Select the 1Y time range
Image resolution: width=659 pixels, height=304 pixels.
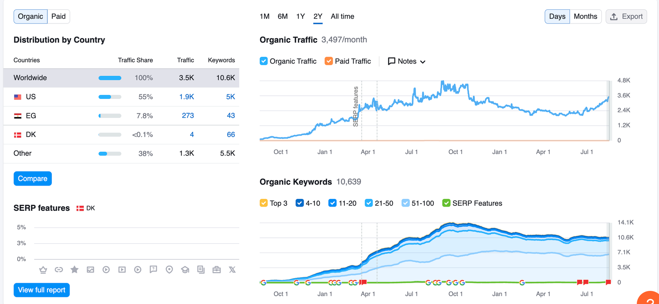(x=300, y=16)
